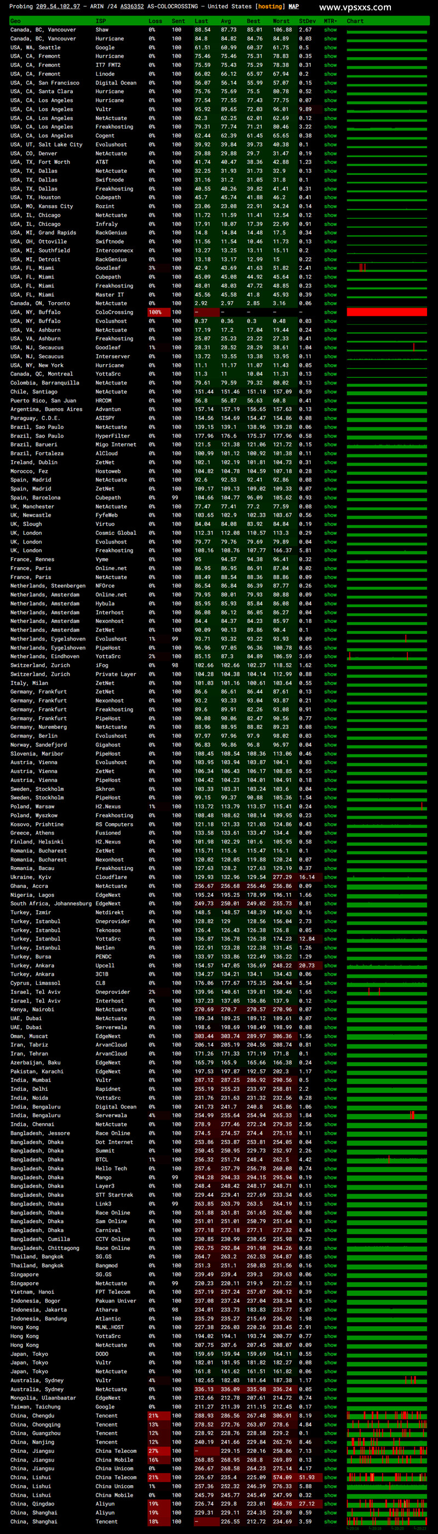Click the 'Vietnam, Hanoi' location

point(32,1292)
